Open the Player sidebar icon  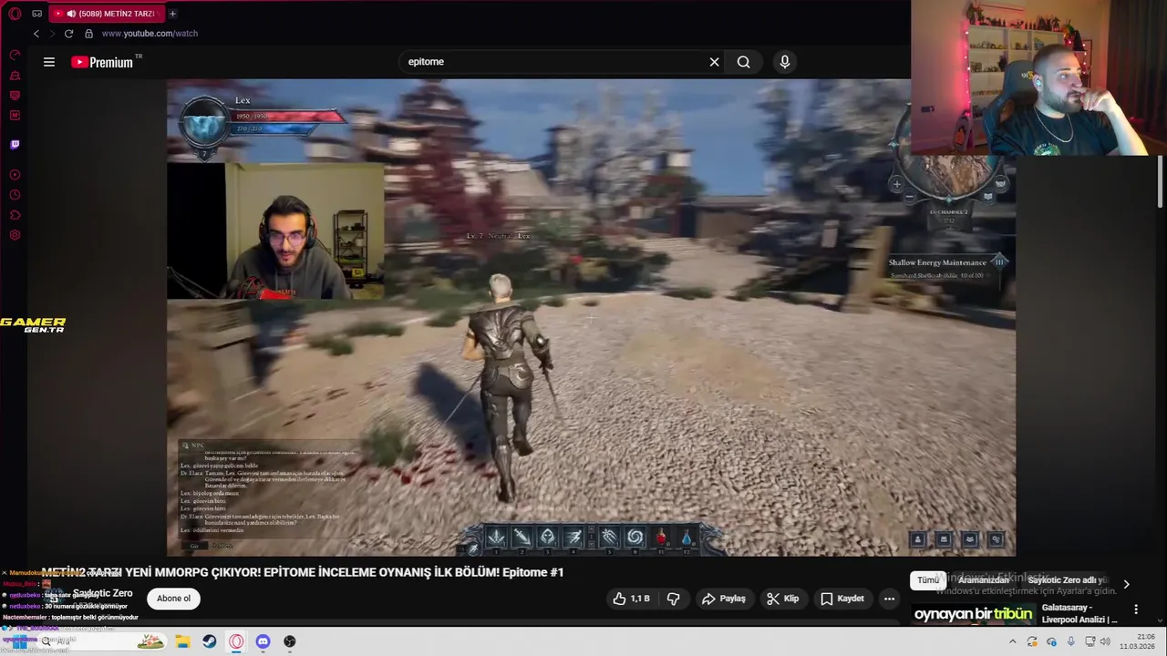15,175
